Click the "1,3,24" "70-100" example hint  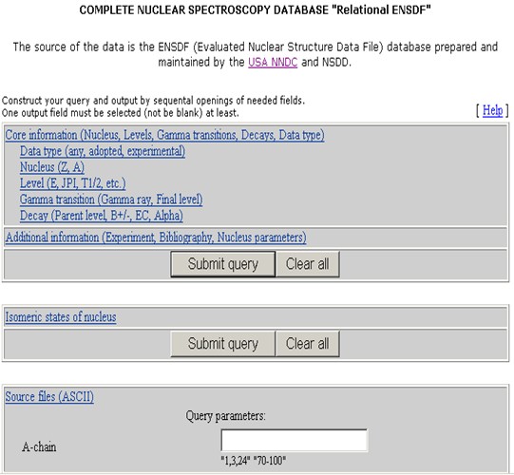tap(254, 461)
